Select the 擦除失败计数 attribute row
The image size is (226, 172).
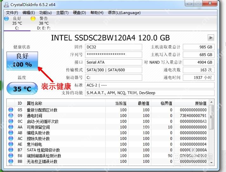108,139
